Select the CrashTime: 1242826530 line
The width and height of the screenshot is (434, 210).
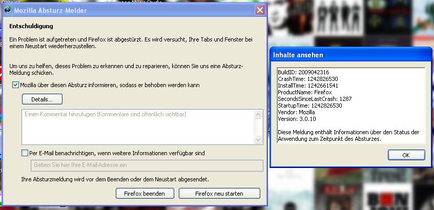pyautogui.click(x=308, y=79)
